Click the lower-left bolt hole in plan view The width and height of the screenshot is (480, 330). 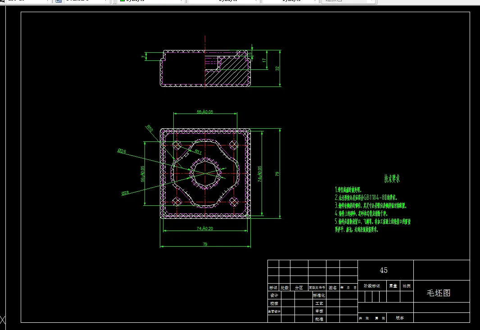pyautogui.click(x=177, y=202)
